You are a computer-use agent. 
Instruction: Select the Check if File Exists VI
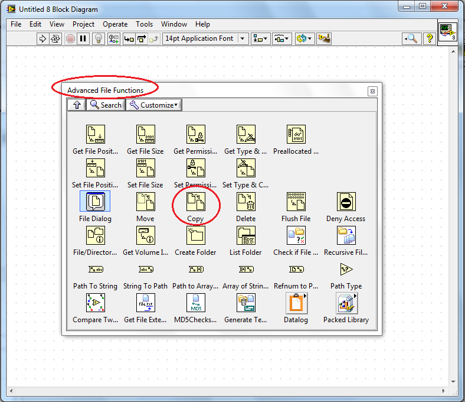(296, 235)
